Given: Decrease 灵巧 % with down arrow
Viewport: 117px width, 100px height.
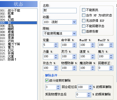Looking at the screenshot, I should coord(74,58).
